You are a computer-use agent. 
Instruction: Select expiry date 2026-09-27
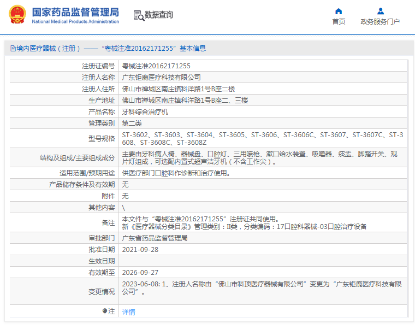(x=140, y=272)
